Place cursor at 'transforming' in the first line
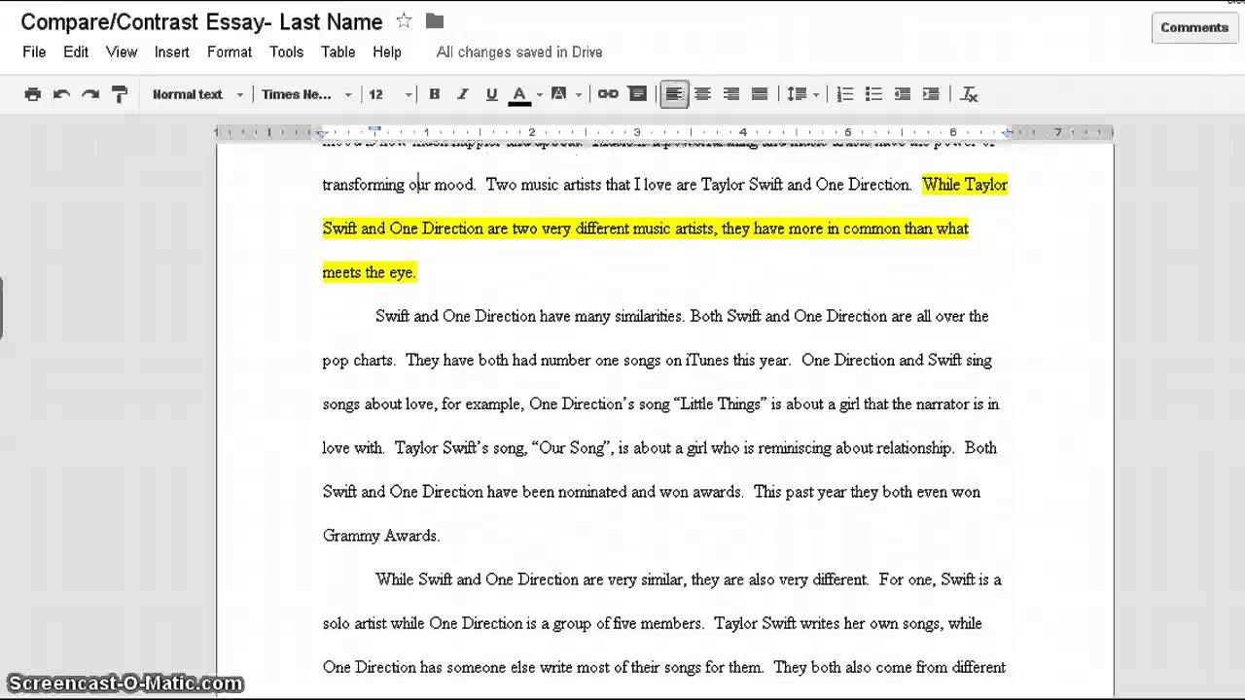This screenshot has width=1245, height=700. pos(364,185)
